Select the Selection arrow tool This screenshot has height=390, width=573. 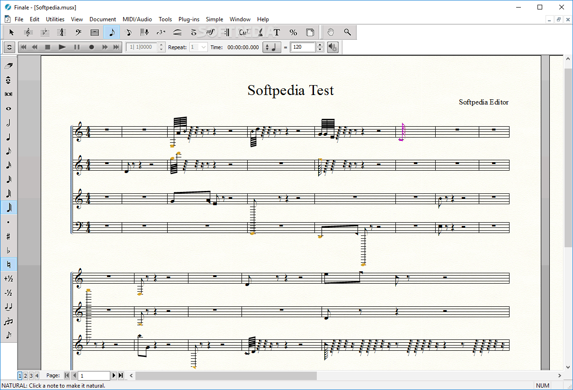(x=12, y=32)
